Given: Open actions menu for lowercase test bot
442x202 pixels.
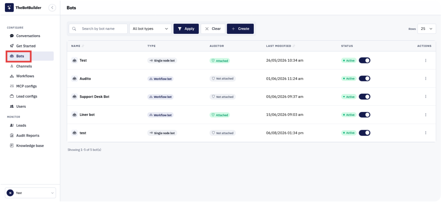Looking at the screenshot, I should (426, 133).
